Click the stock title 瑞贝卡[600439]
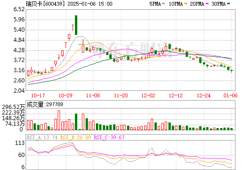Screen dimensions: 242x170 (45, 4)
